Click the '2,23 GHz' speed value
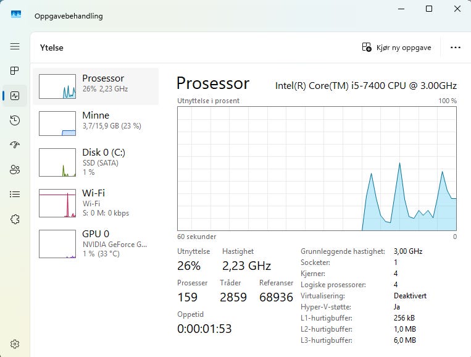This screenshot has width=471, height=357. 247,266
